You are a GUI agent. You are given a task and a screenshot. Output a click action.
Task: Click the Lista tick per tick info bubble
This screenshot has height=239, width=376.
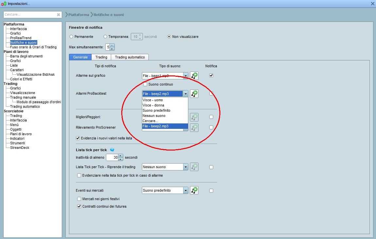coord(112,150)
